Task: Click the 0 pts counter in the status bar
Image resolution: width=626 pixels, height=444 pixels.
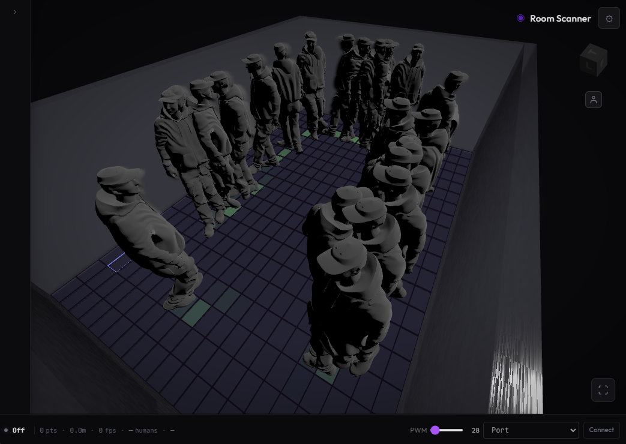Action: pyautogui.click(x=48, y=430)
